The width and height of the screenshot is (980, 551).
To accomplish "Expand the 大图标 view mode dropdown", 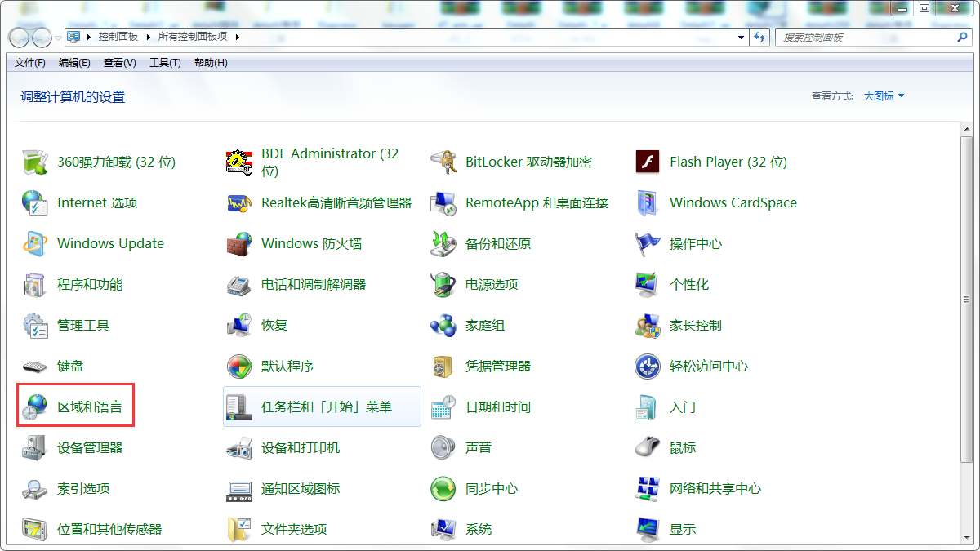I will tap(884, 96).
